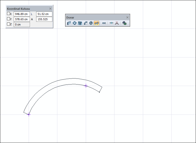Select the straight wall tool in Duvar toolbar
This screenshot has height=143, width=196.
click(69, 23)
